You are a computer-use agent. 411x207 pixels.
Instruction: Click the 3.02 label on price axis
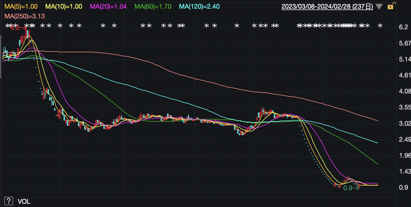coord(405,124)
